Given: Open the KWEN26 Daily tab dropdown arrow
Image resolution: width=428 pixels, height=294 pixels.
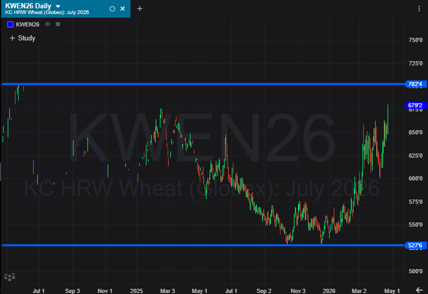Looking at the screenshot, I should [58, 6].
